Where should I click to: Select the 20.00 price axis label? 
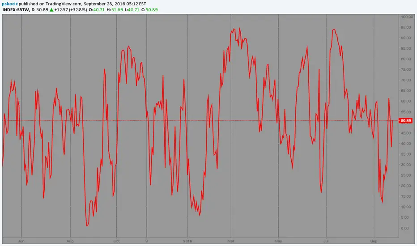(406, 186)
